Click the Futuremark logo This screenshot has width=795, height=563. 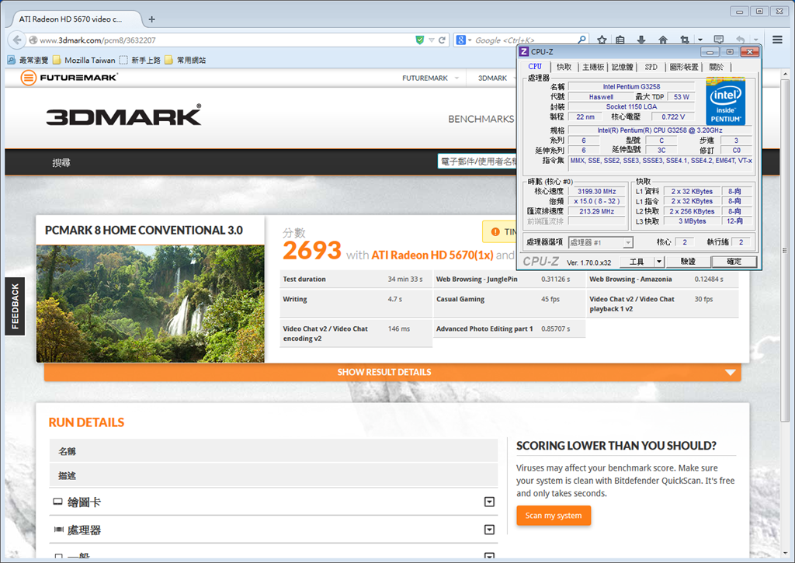pos(69,78)
